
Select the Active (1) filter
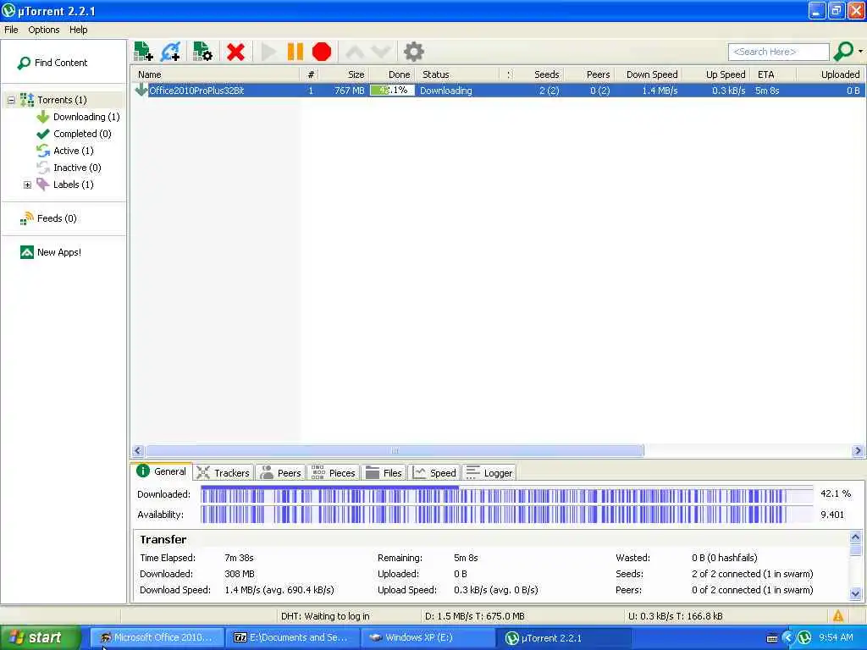[x=65, y=151]
